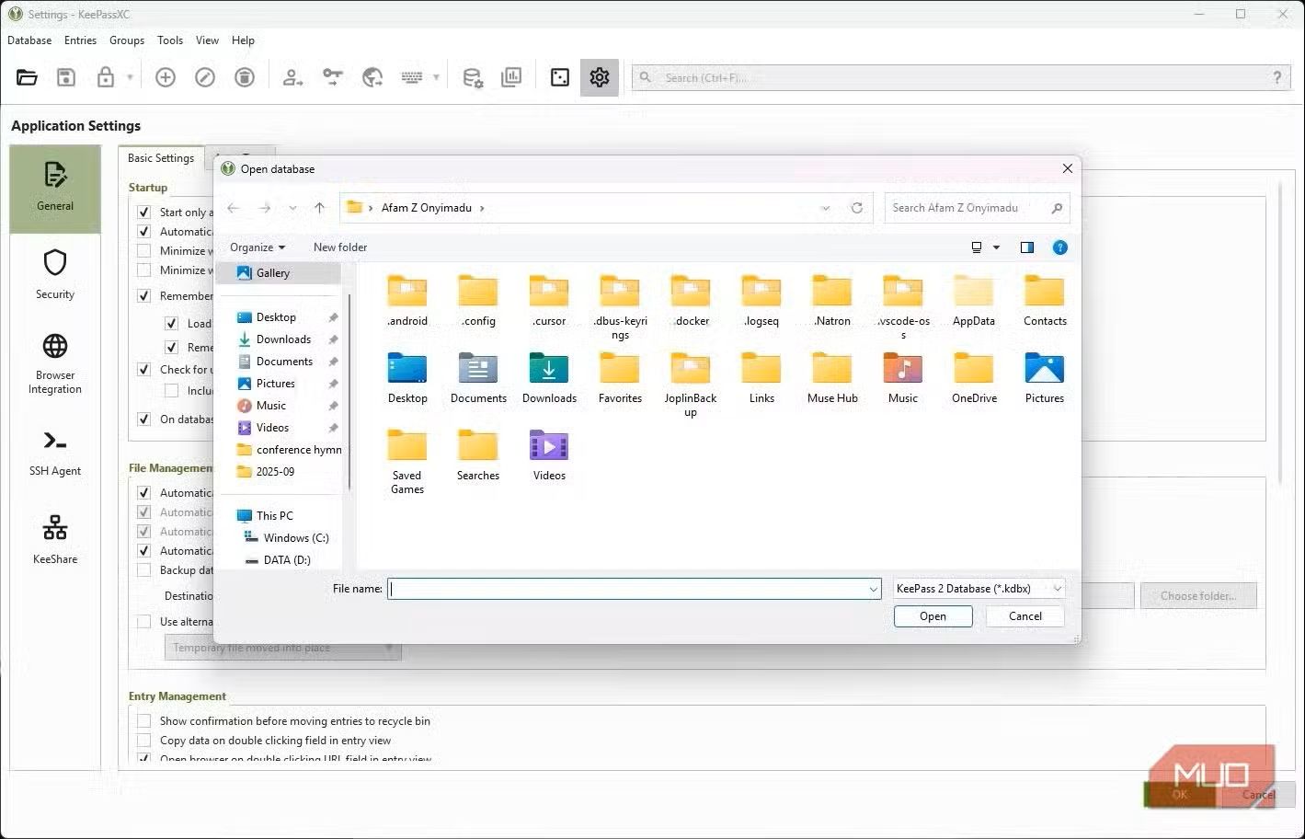1305x839 pixels.
Task: Toggle the 'On databas' checkbox
Action: pos(143,419)
